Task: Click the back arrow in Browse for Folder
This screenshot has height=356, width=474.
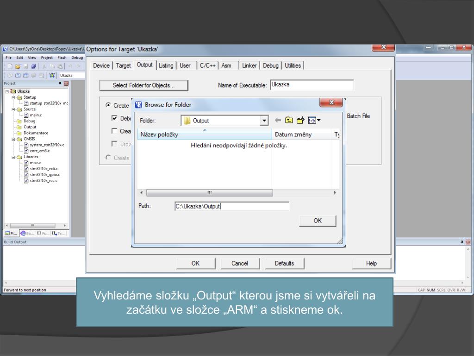Action: pos(278,121)
